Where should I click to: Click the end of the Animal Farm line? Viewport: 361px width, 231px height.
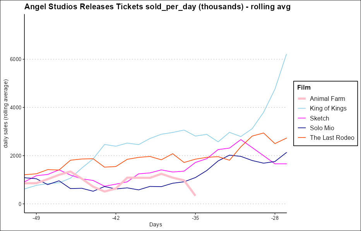point(195,195)
